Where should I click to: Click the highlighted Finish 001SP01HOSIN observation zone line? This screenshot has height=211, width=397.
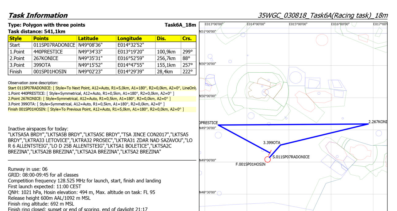(96, 109)
